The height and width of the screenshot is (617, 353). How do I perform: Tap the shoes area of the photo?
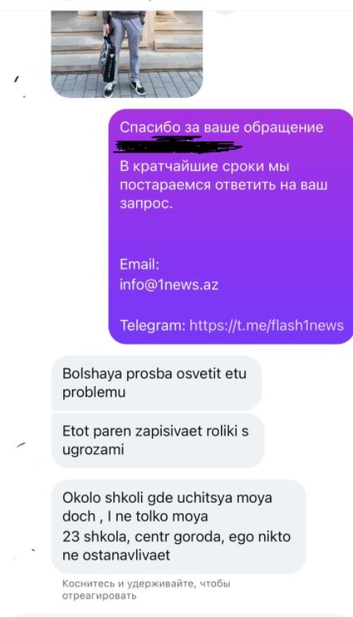pos(124,88)
